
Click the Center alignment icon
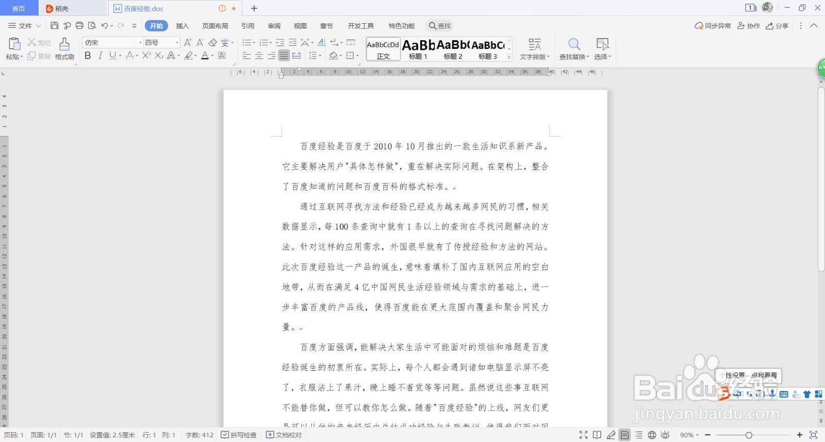tap(259, 56)
